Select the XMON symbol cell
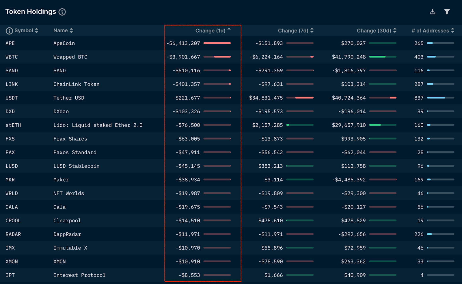 point(12,262)
